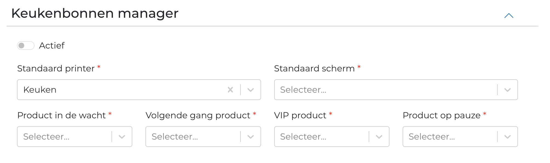Click the Product op pauze dropdown arrow
550x163 pixels.
pyautogui.click(x=508, y=136)
